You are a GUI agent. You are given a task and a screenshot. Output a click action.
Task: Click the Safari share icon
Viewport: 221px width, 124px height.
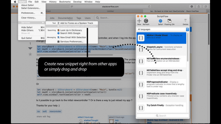199,7
